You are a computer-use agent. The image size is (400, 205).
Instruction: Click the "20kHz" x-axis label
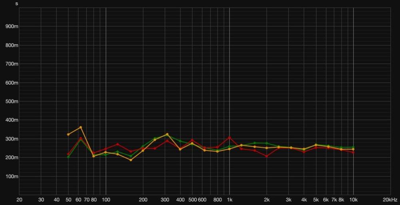pyautogui.click(x=389, y=199)
